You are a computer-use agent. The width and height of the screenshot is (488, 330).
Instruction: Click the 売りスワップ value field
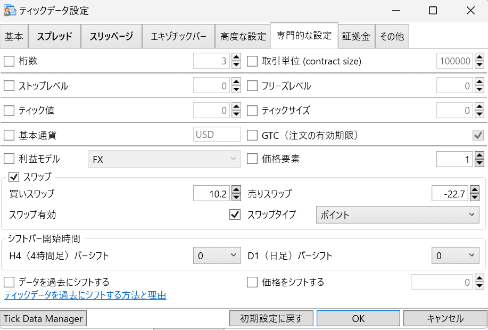(450, 193)
